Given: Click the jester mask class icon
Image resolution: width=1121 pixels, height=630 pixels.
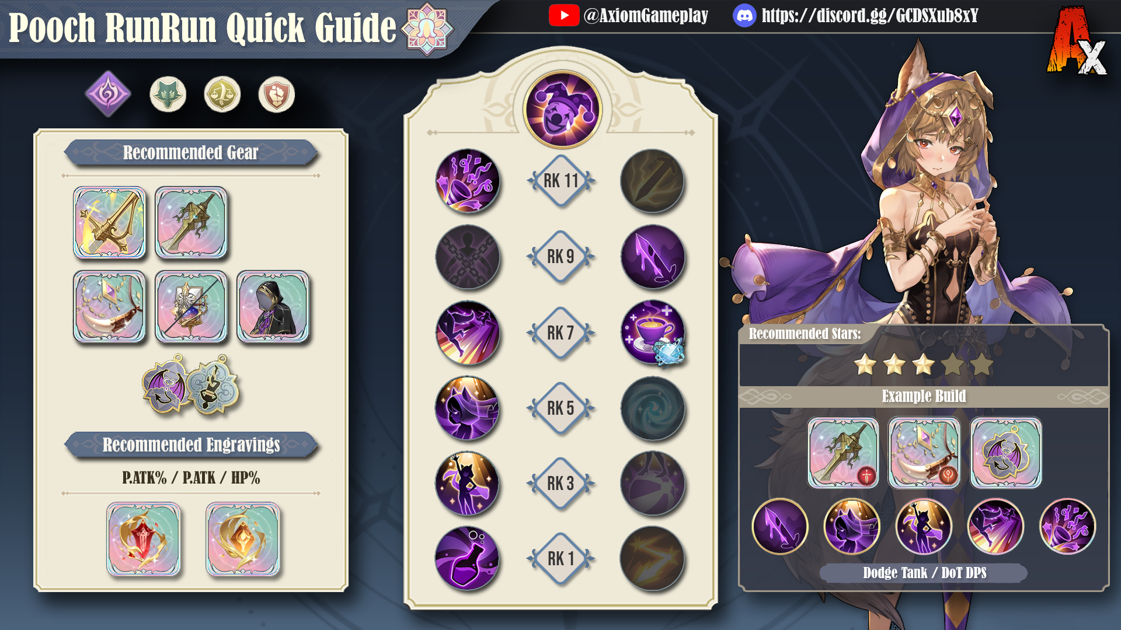Looking at the screenshot, I should click(x=562, y=110).
